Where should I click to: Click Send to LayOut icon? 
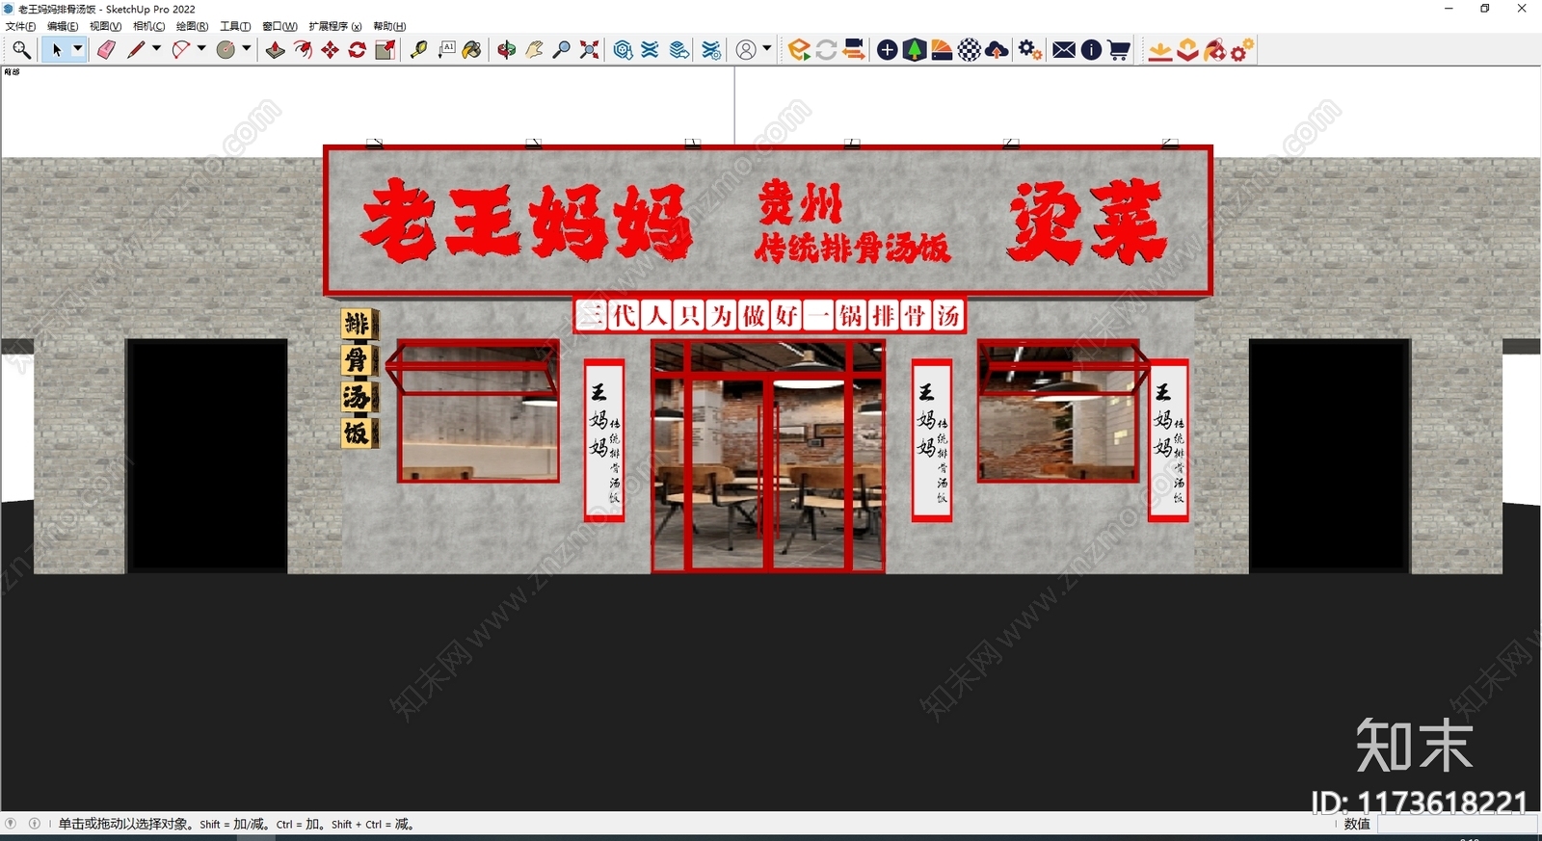[x=679, y=50]
